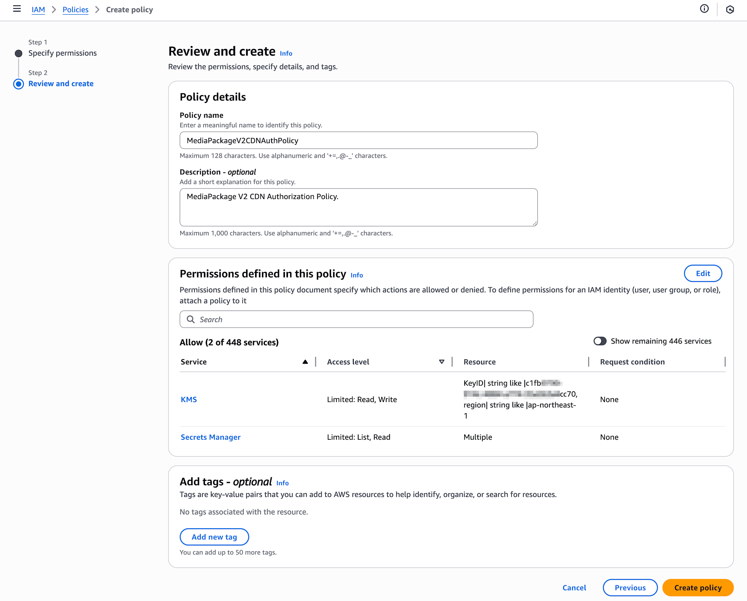Open the KMS service link
This screenshot has width=747, height=601.
(189, 399)
